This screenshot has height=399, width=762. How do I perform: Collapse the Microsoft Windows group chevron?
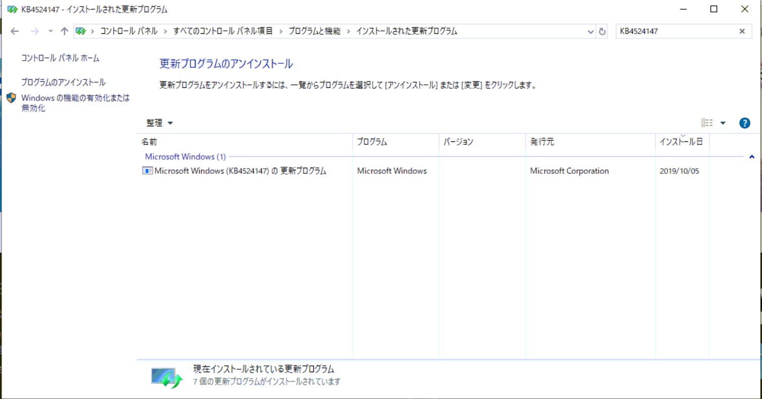(751, 157)
